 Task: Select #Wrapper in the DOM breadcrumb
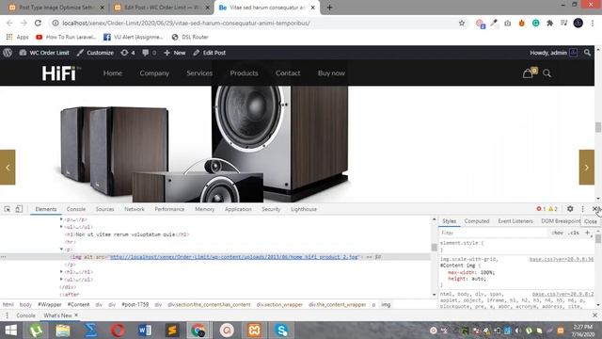point(50,304)
